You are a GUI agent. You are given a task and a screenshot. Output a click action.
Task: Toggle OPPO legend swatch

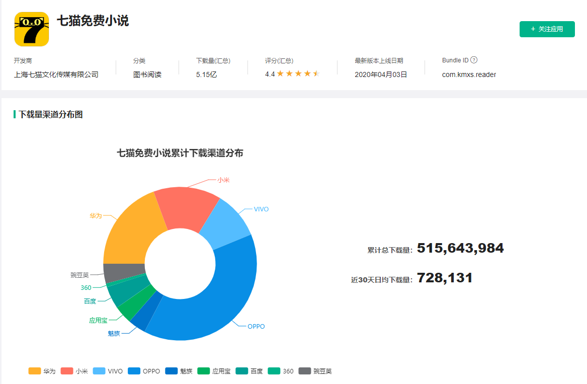tap(134, 371)
